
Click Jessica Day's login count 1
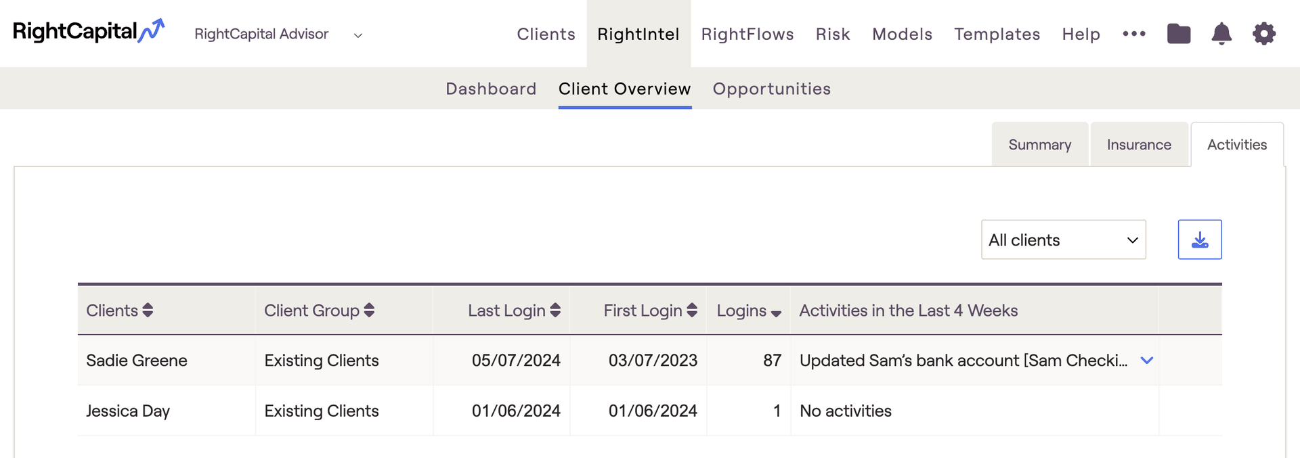pyautogui.click(x=777, y=411)
